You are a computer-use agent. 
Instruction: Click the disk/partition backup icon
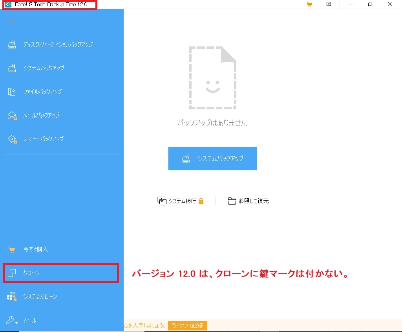tap(12, 44)
